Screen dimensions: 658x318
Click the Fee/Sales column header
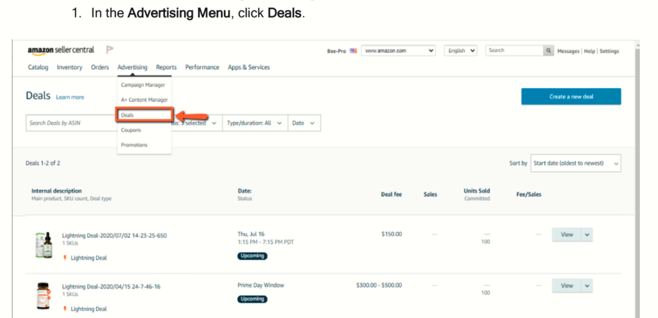pyautogui.click(x=529, y=194)
